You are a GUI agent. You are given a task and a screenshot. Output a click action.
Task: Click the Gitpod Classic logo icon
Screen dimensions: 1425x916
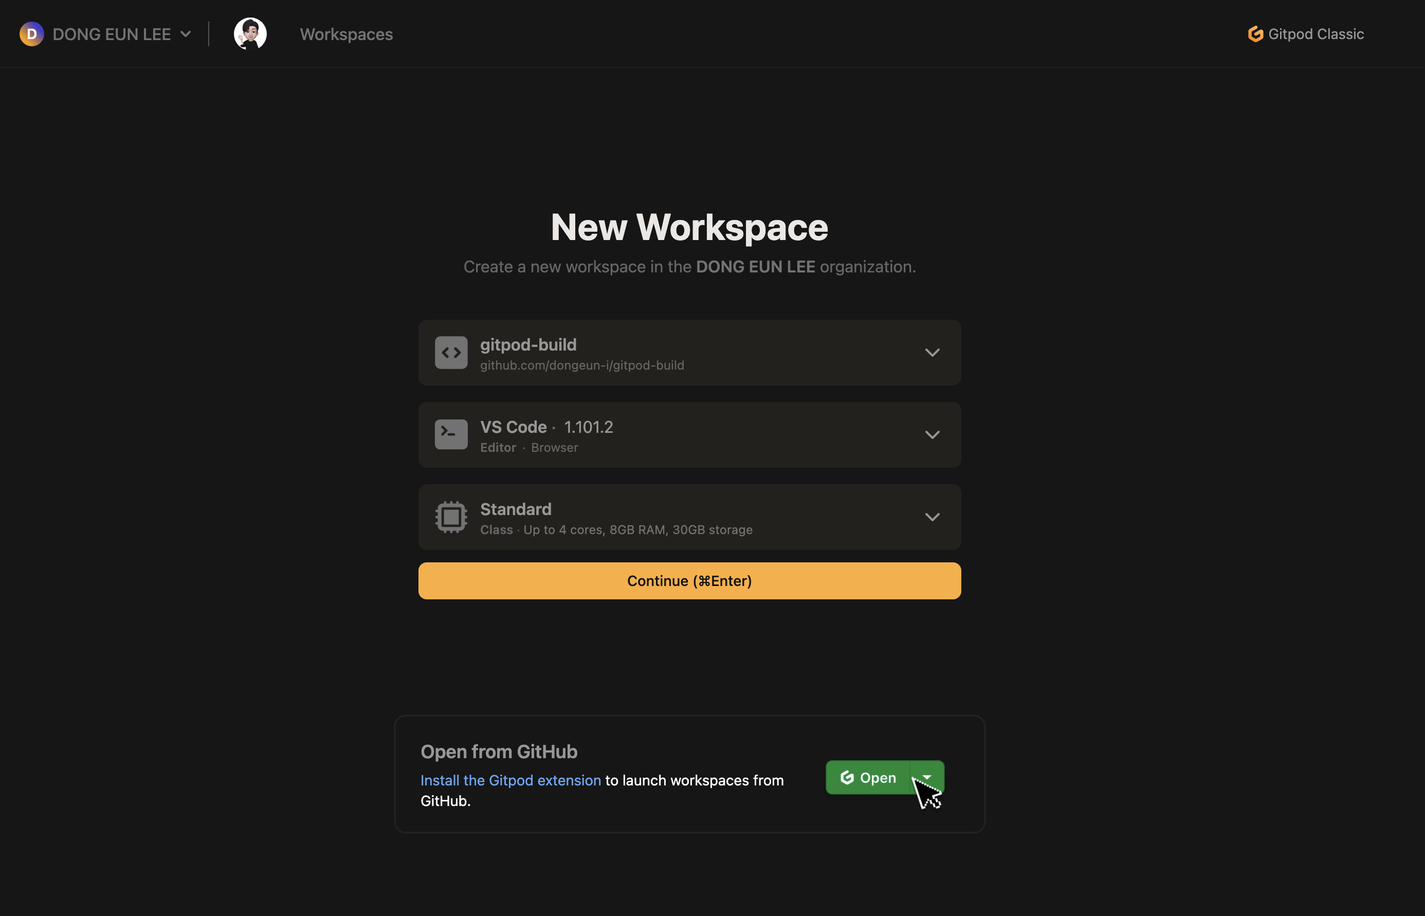(1255, 34)
